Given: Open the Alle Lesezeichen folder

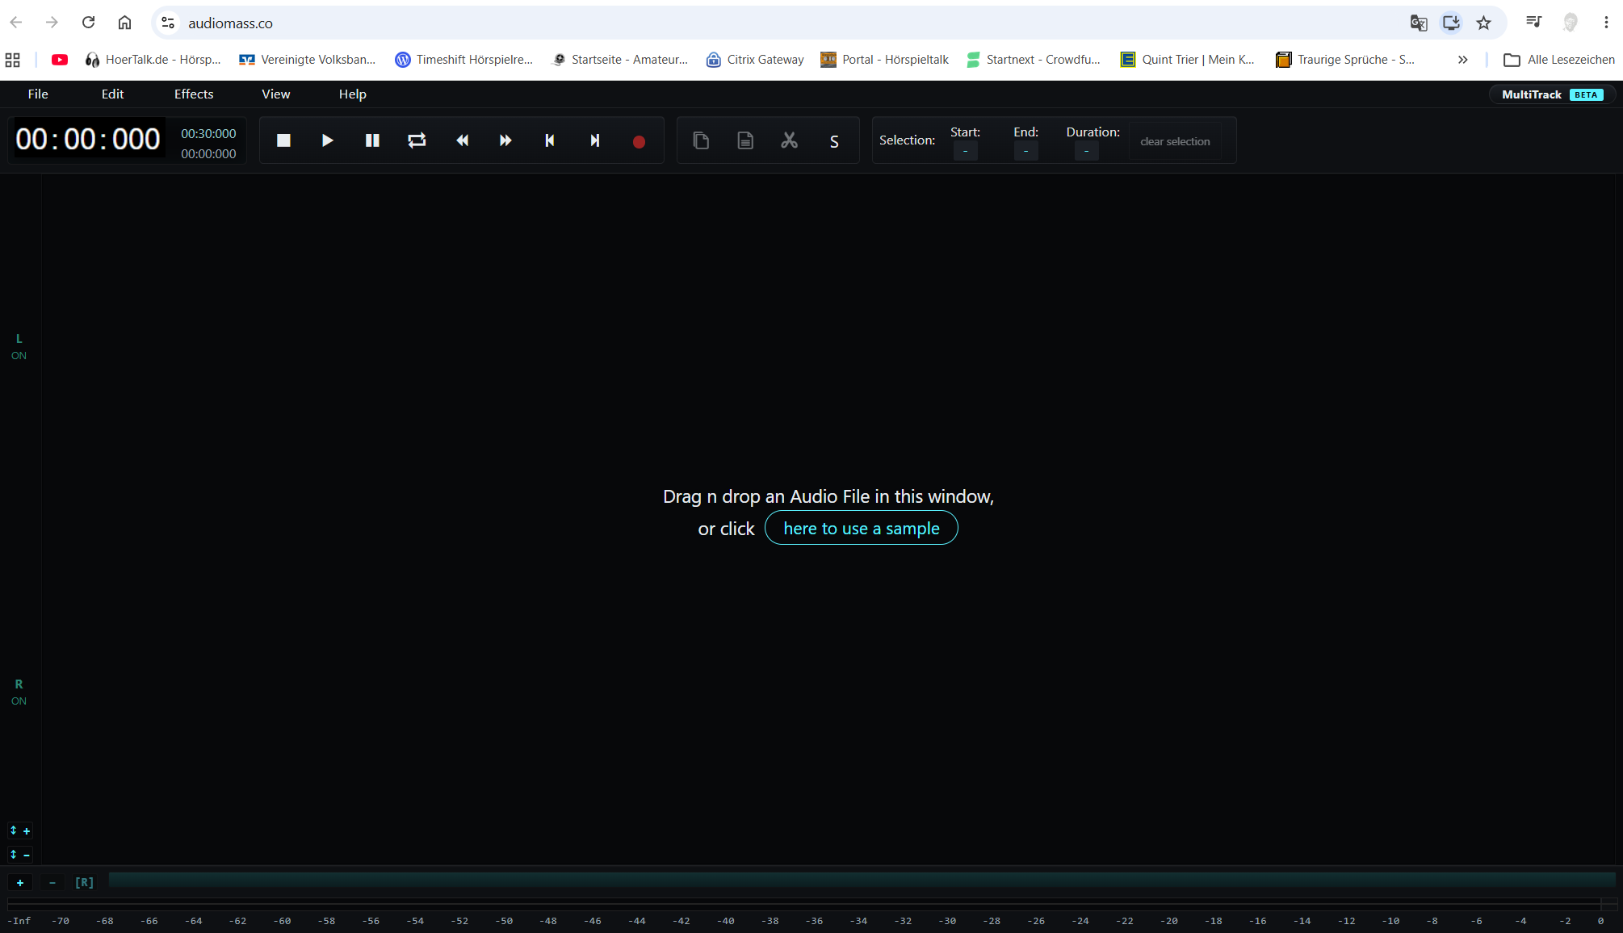Looking at the screenshot, I should [x=1559, y=60].
